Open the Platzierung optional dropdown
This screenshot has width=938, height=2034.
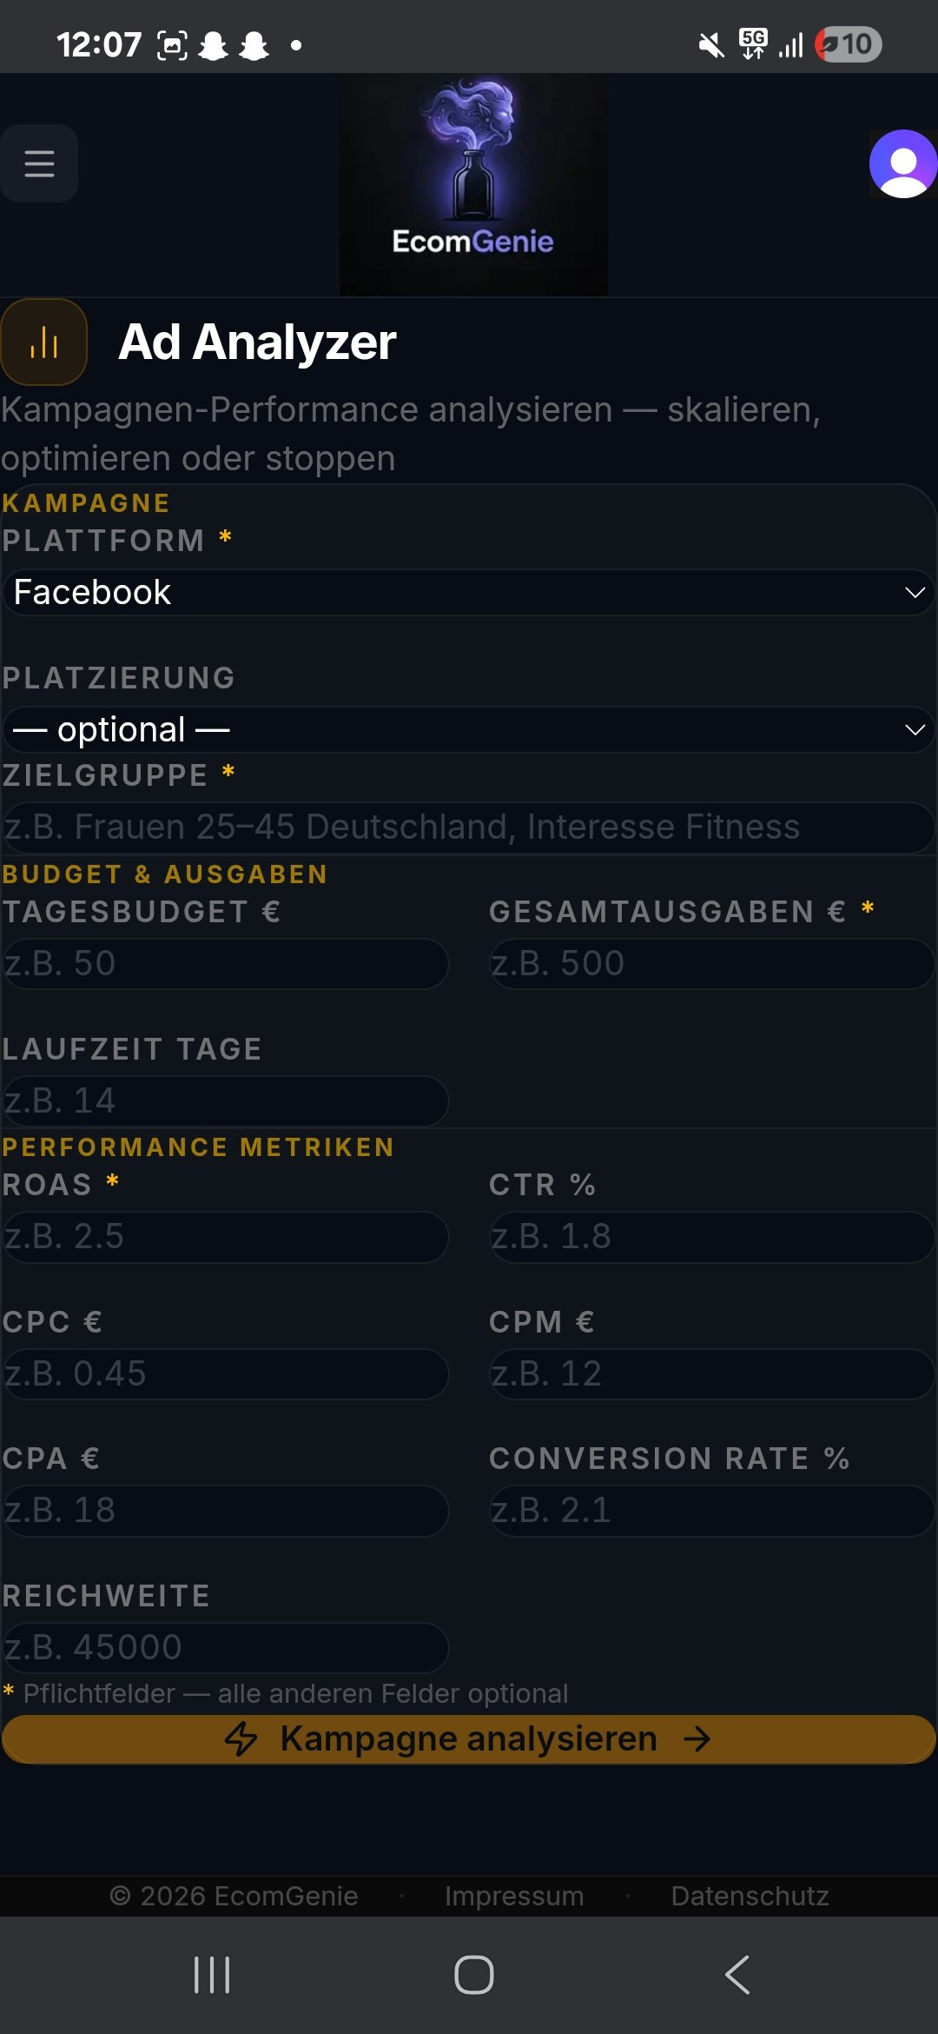469,730
